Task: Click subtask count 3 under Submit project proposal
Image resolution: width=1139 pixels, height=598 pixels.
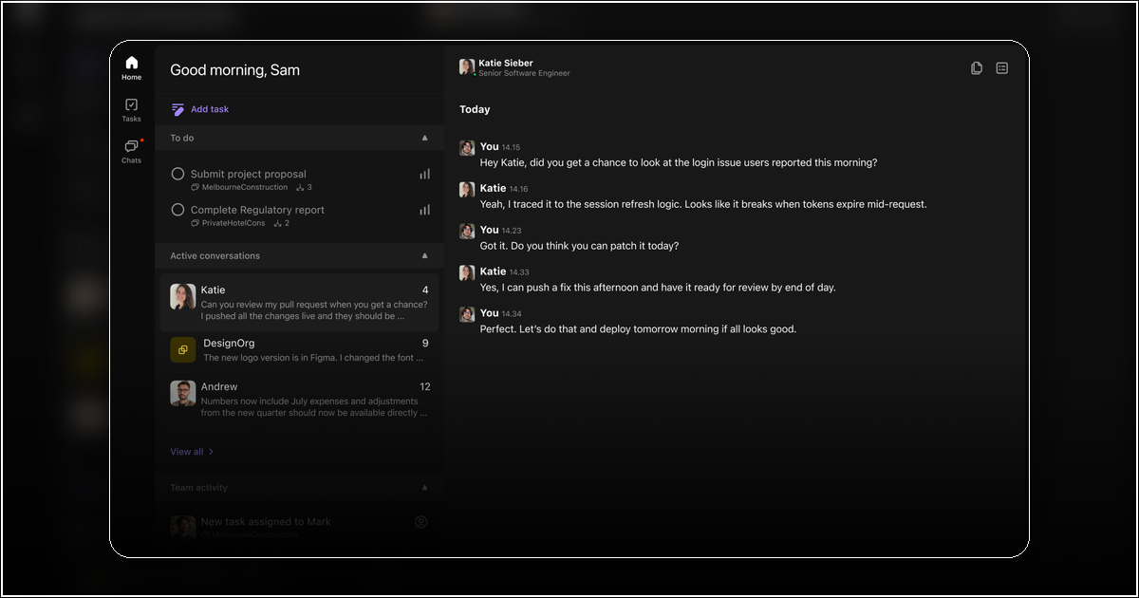Action: (x=304, y=187)
